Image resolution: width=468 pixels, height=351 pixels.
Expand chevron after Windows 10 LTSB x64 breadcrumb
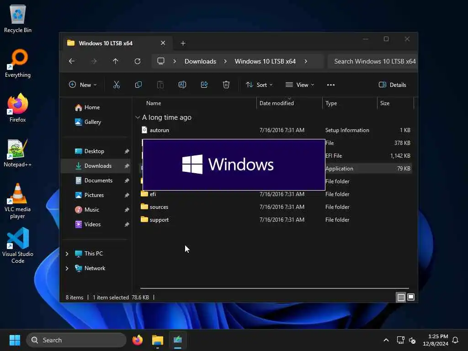tap(306, 61)
